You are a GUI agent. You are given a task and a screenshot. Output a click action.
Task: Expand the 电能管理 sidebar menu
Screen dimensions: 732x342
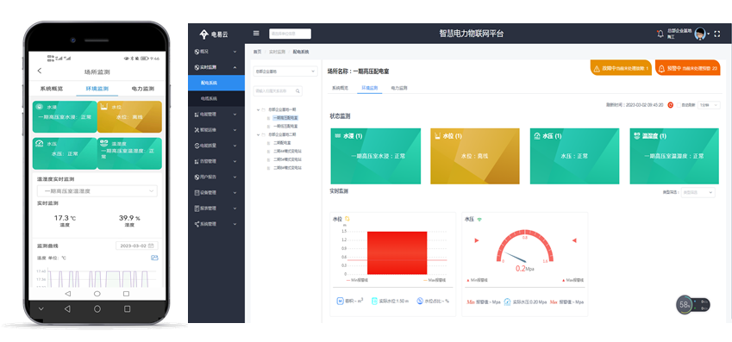coord(216,114)
